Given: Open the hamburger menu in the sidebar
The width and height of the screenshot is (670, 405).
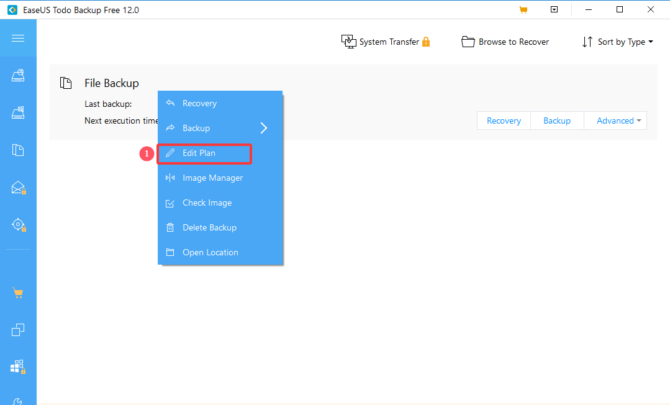Looking at the screenshot, I should [x=18, y=39].
